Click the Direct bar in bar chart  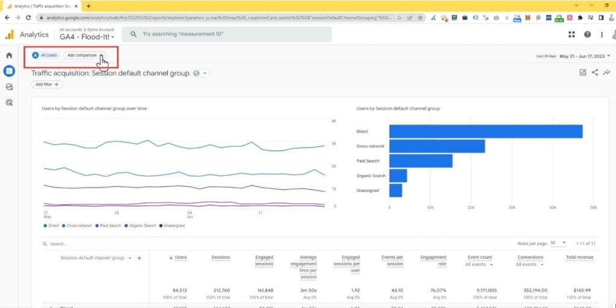(485, 131)
